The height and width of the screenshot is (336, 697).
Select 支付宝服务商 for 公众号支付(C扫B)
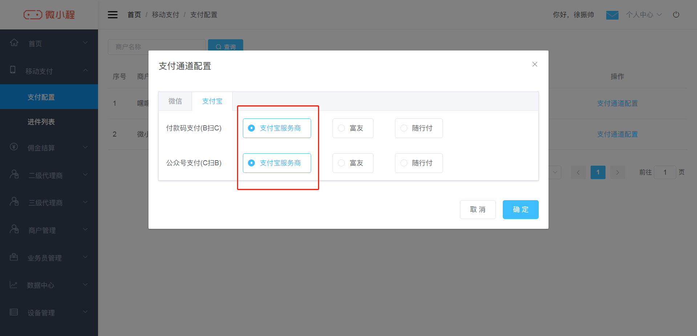tap(277, 163)
